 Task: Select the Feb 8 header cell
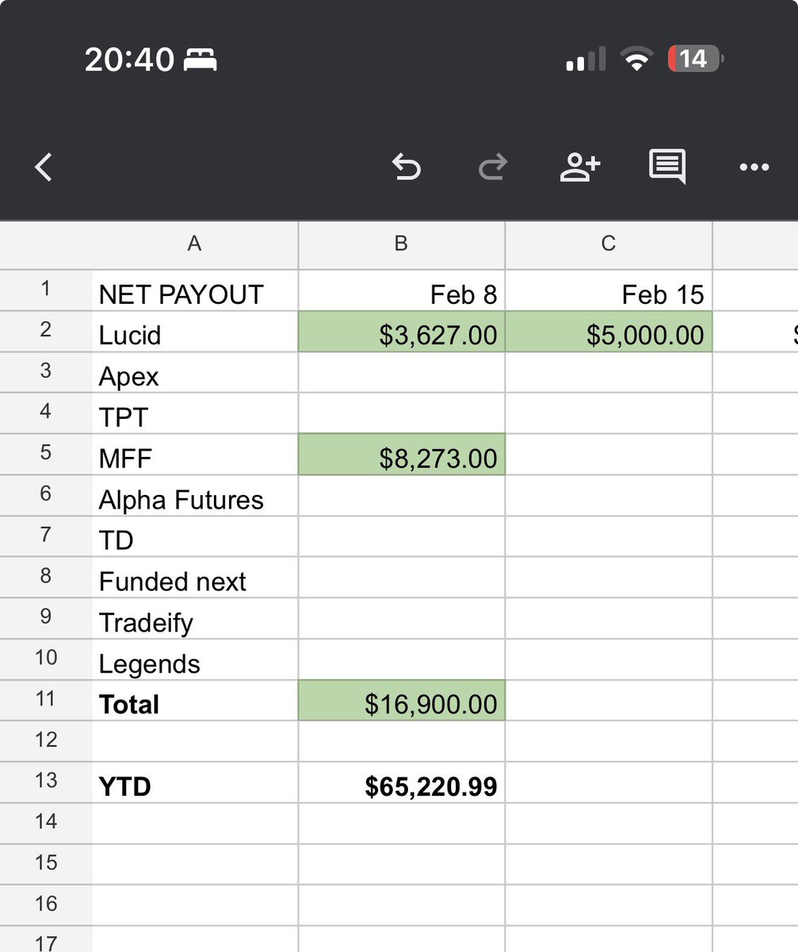pyautogui.click(x=402, y=290)
